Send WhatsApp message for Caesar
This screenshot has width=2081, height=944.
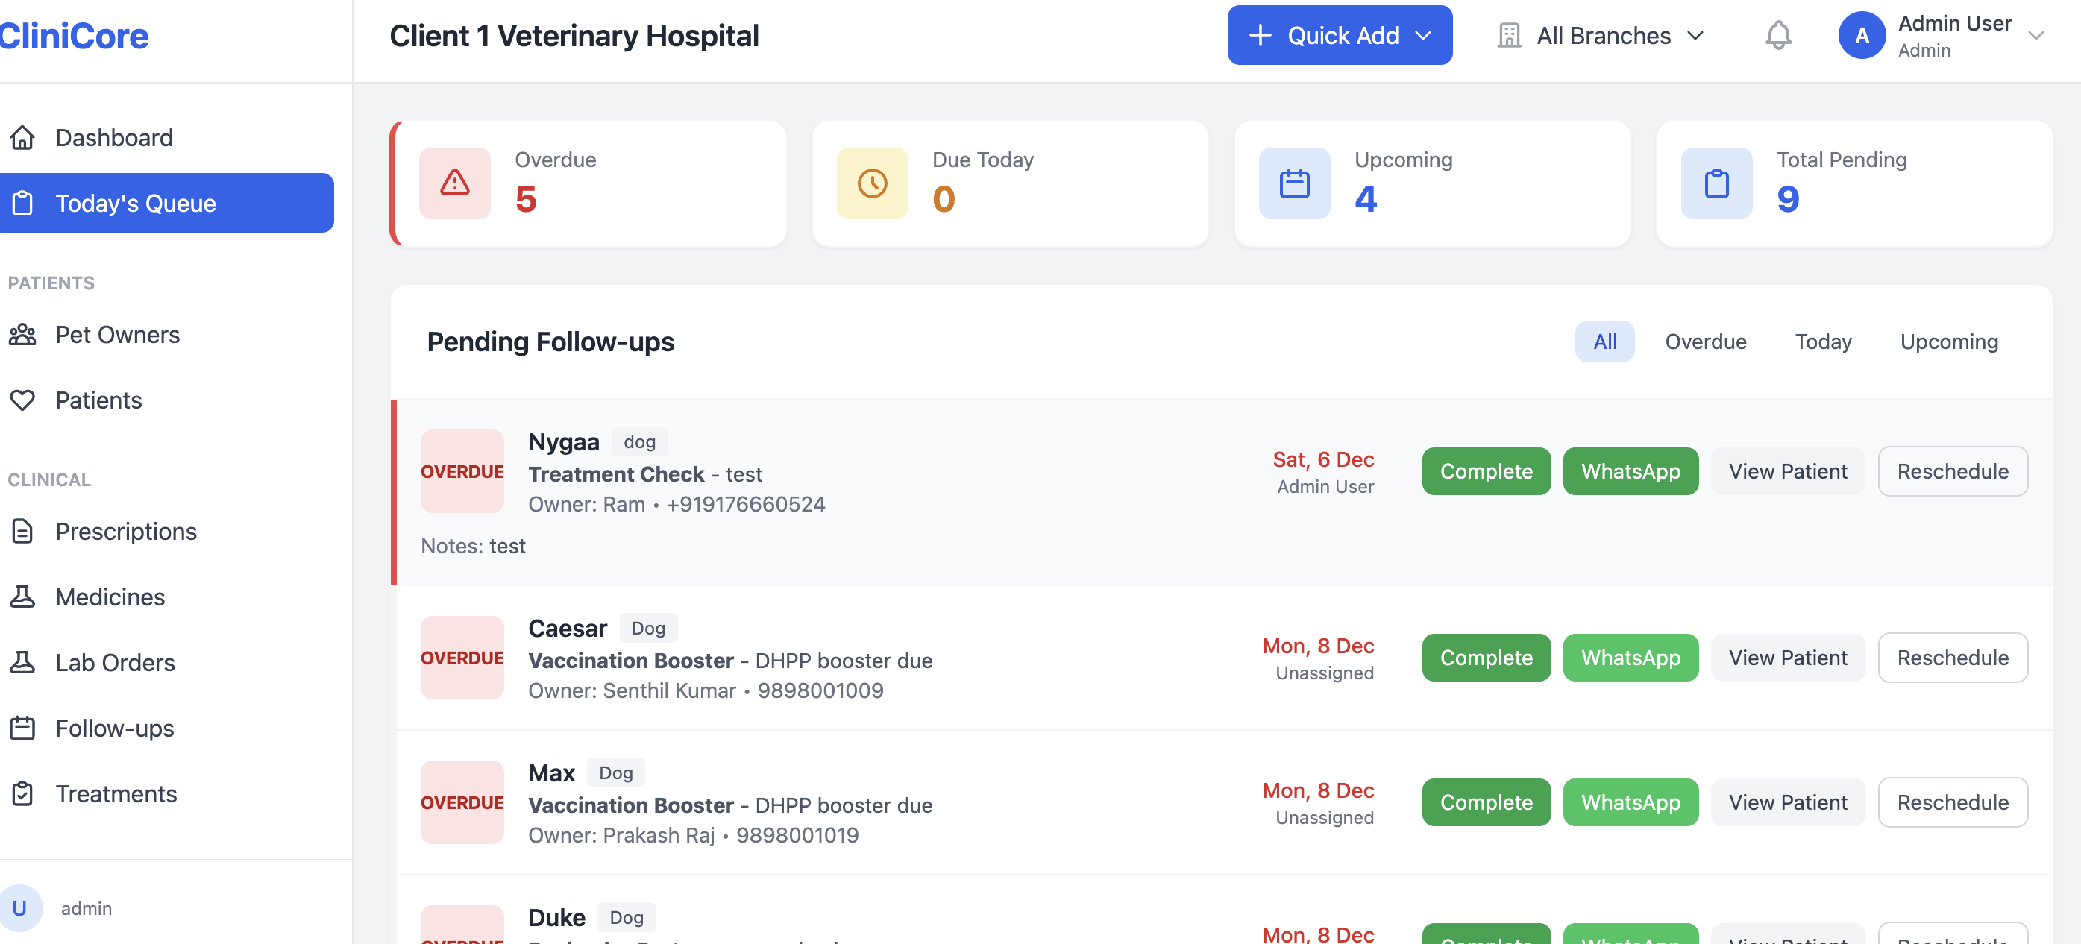coord(1630,658)
